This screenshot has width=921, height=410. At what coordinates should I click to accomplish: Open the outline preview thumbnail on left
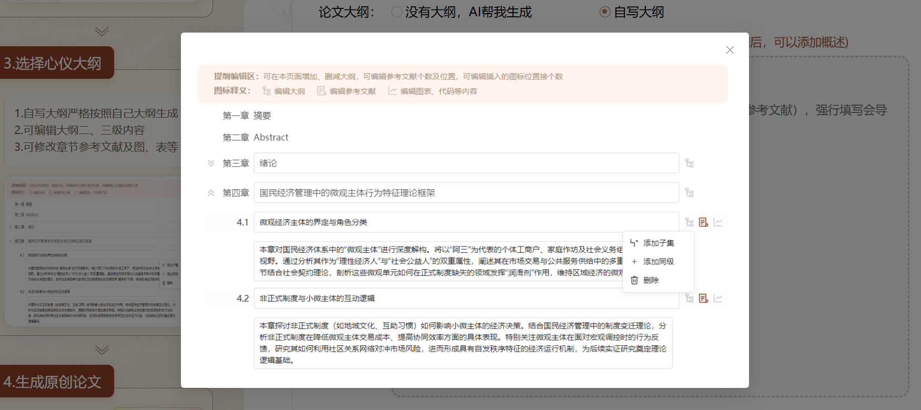click(93, 252)
